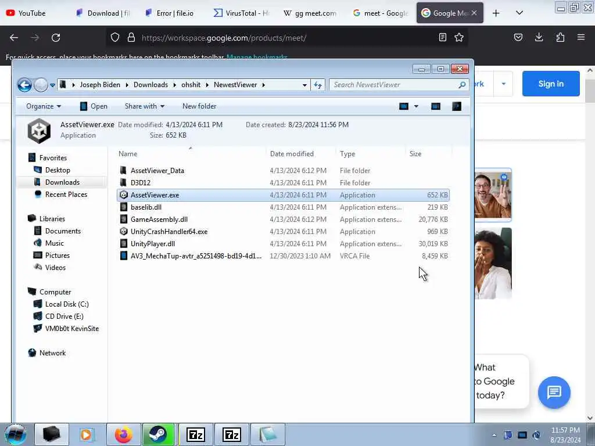Select Joseph Biden in address breadcrumb
Screen dimensions: 595x446
pyautogui.click(x=100, y=85)
